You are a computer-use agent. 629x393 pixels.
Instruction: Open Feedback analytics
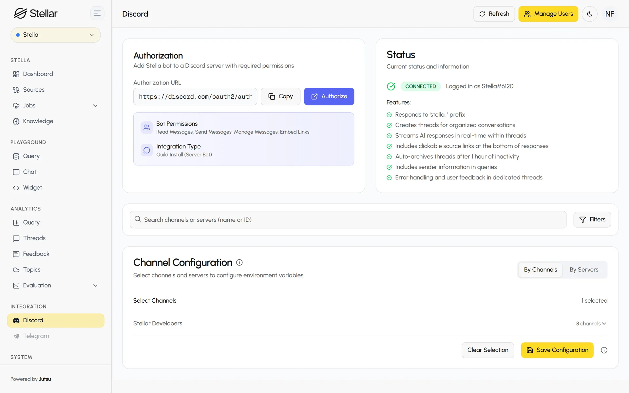point(56,254)
